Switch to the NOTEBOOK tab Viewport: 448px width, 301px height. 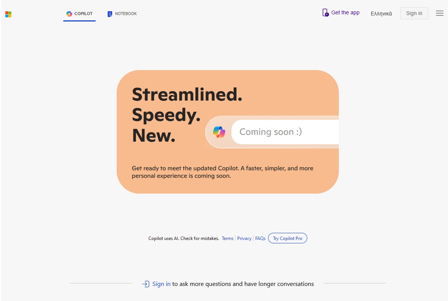pos(122,14)
